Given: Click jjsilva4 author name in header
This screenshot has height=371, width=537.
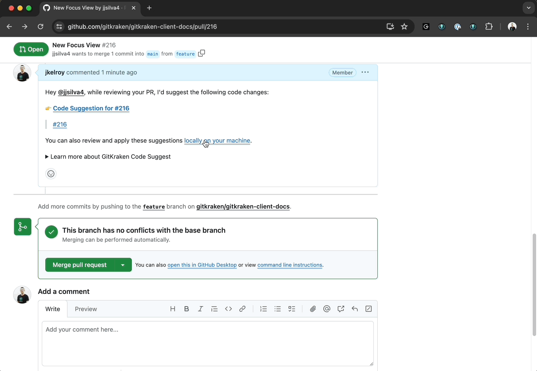Looking at the screenshot, I should tap(61, 54).
